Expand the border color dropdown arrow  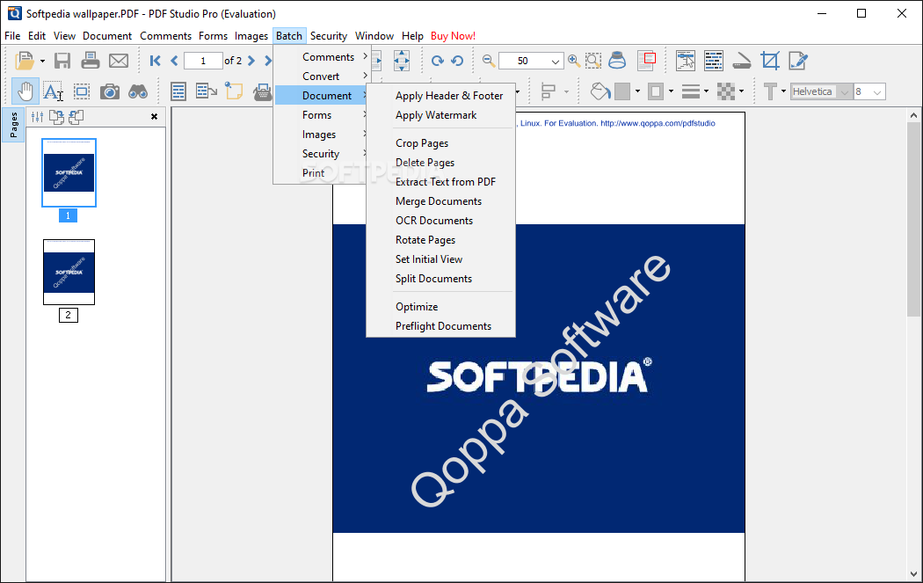pos(671,91)
